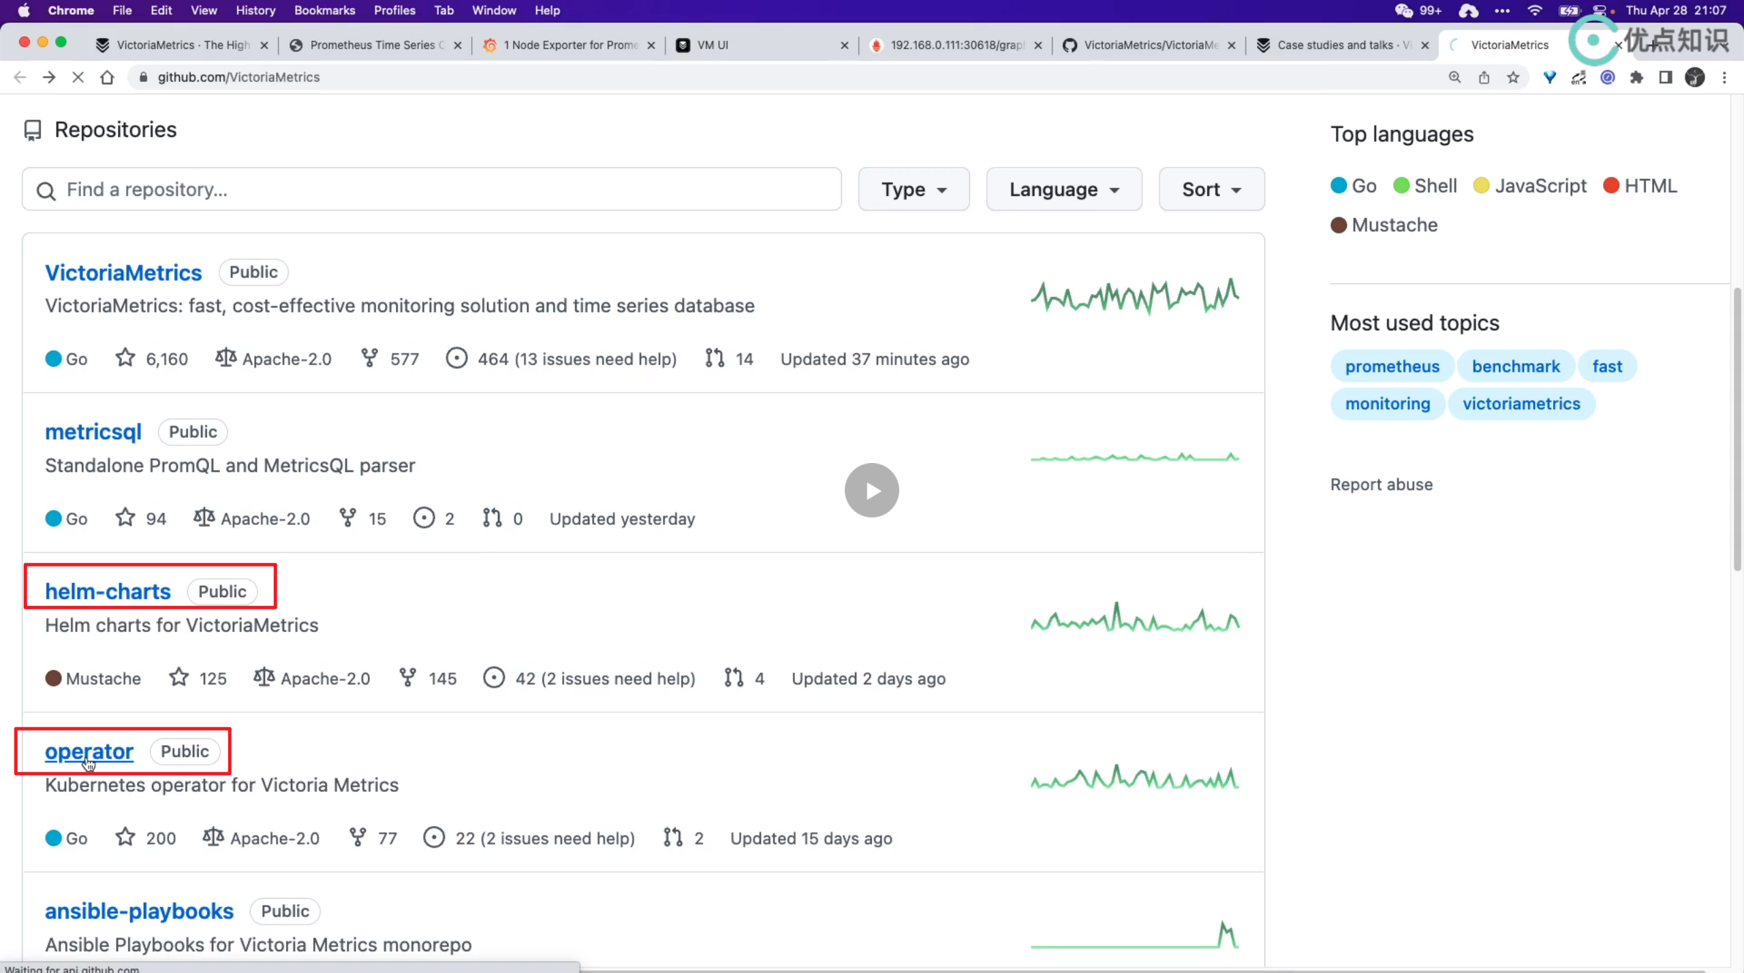This screenshot has height=973, width=1744.
Task: Filter by the Mustache top language
Action: [x=1384, y=225]
